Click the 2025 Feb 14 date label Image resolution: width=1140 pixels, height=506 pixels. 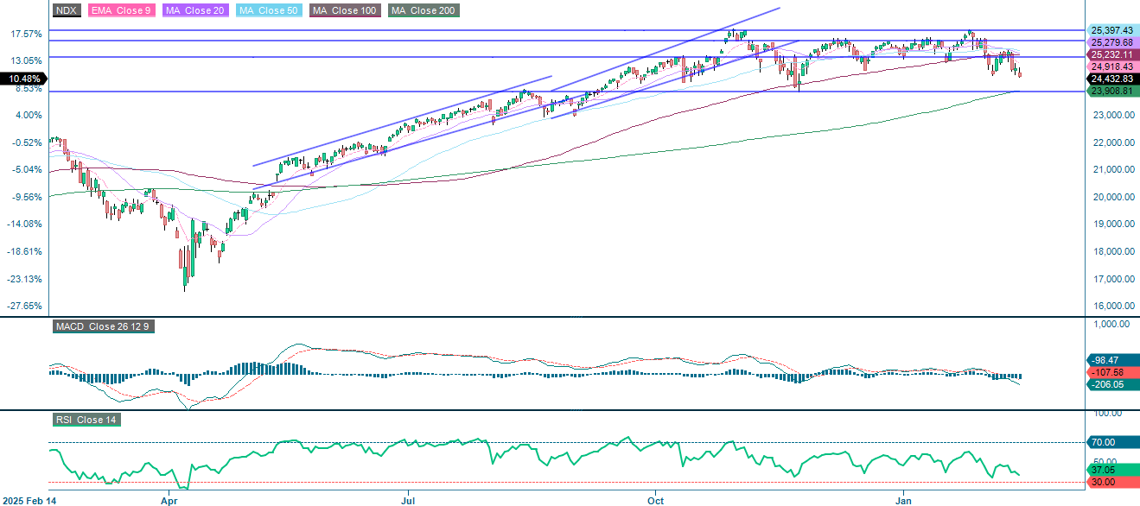29,500
